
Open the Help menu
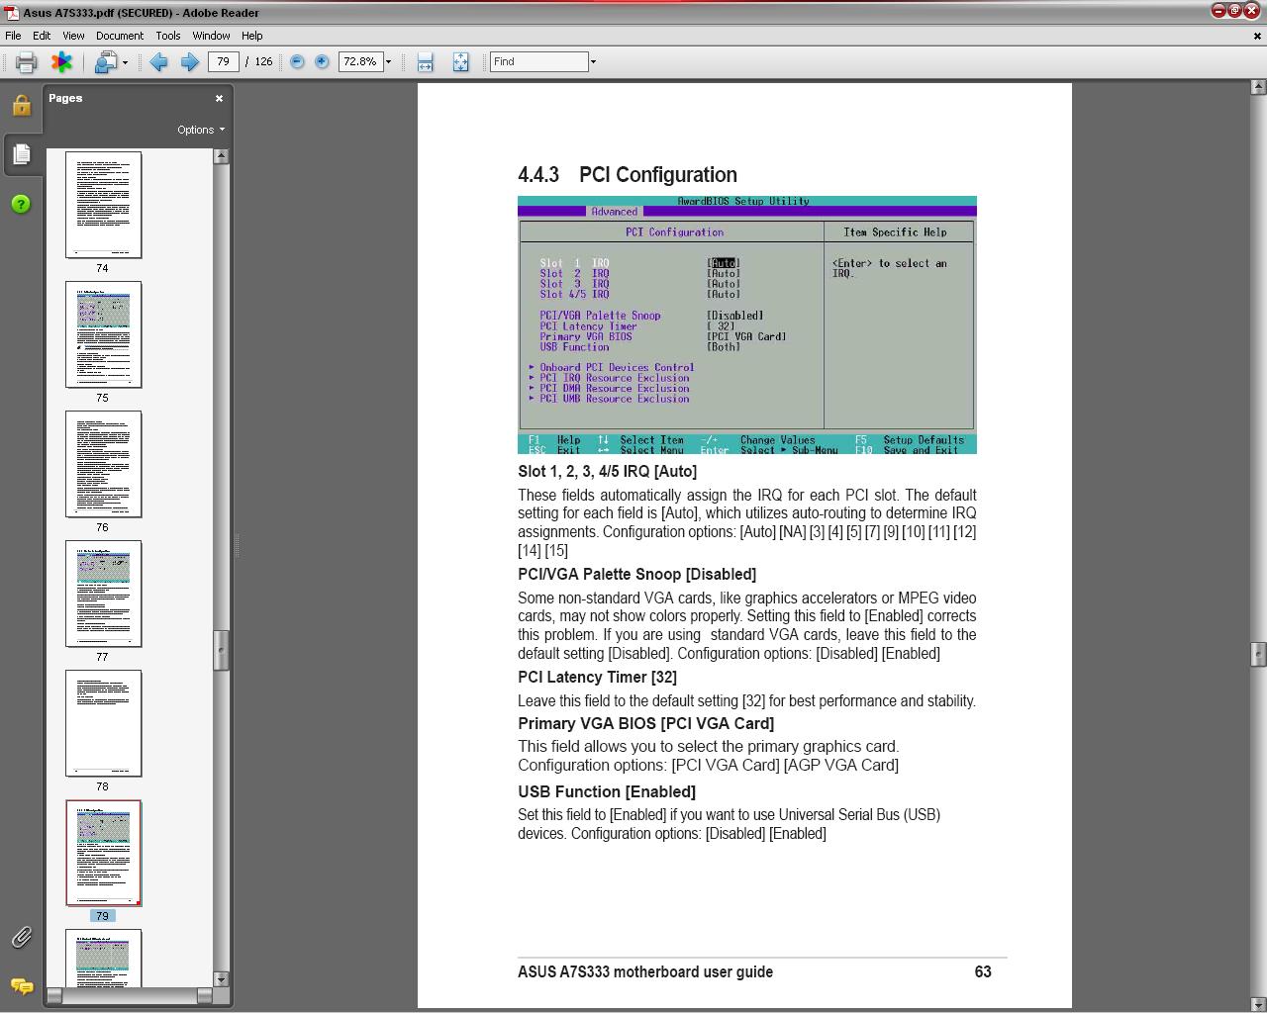tap(252, 35)
